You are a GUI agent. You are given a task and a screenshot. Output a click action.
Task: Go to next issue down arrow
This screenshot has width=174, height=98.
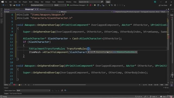(x=29, y=85)
